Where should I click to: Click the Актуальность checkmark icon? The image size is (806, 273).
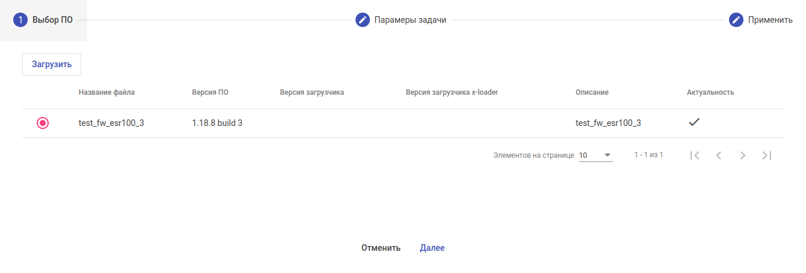coord(694,122)
